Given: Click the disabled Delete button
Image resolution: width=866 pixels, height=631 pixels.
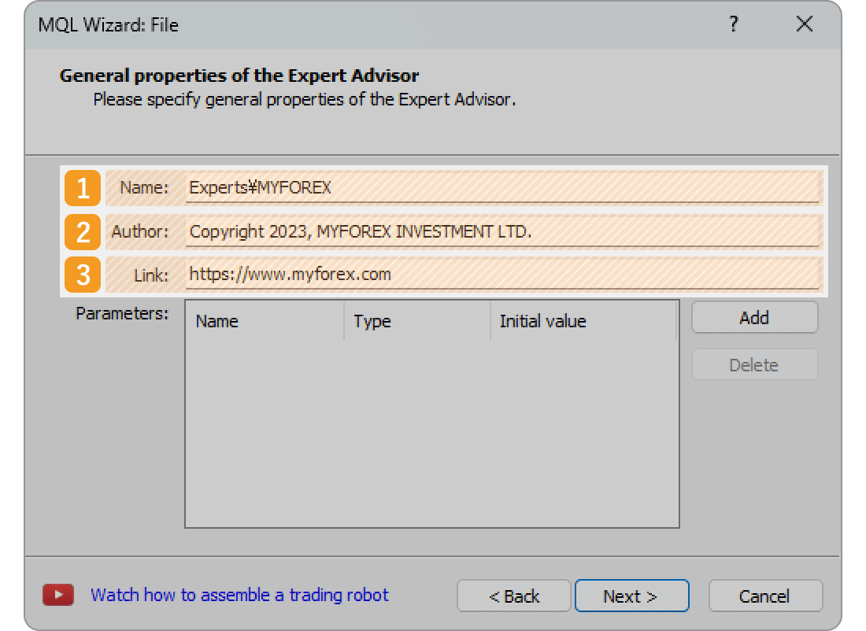Looking at the screenshot, I should [x=753, y=363].
